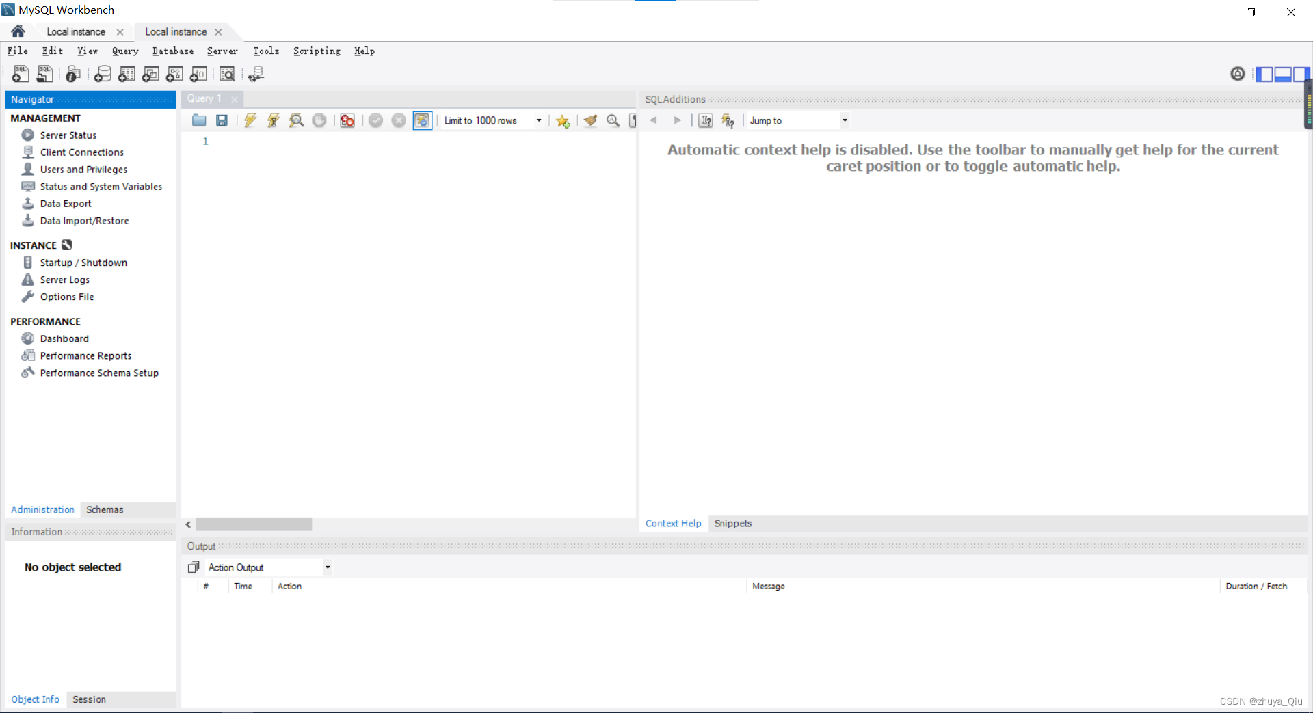Image resolution: width=1313 pixels, height=713 pixels.
Task: Stop the running query hand icon
Action: pos(319,120)
